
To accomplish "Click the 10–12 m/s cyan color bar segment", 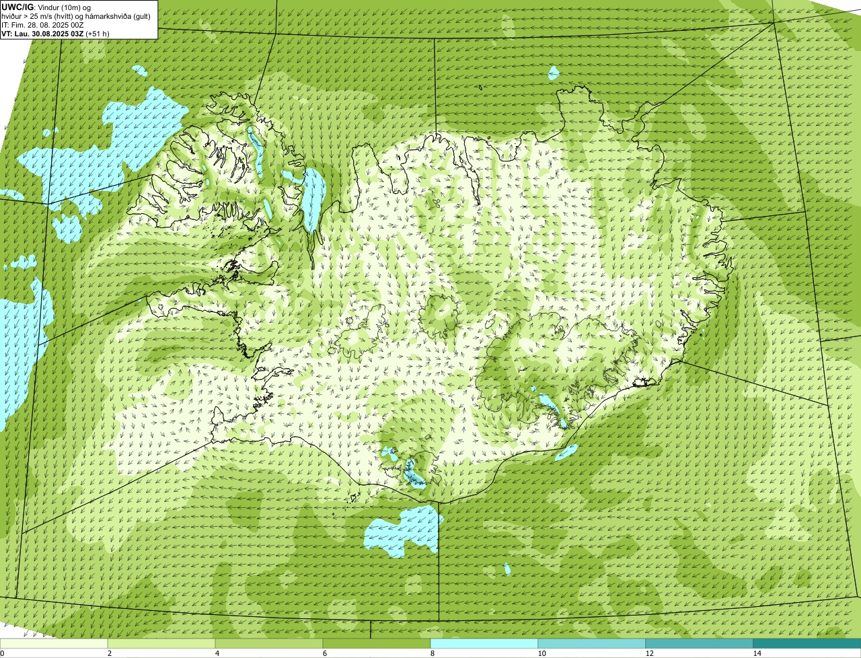I will pos(592,643).
